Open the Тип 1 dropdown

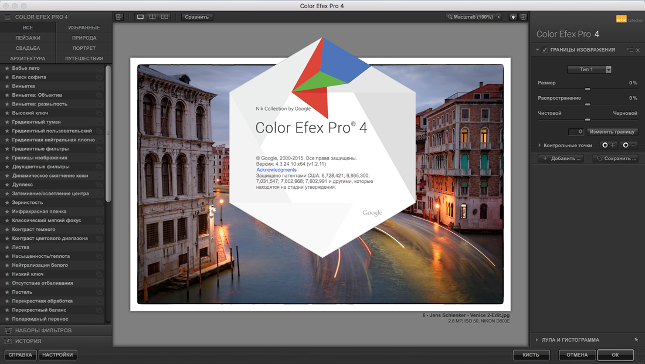click(x=589, y=69)
